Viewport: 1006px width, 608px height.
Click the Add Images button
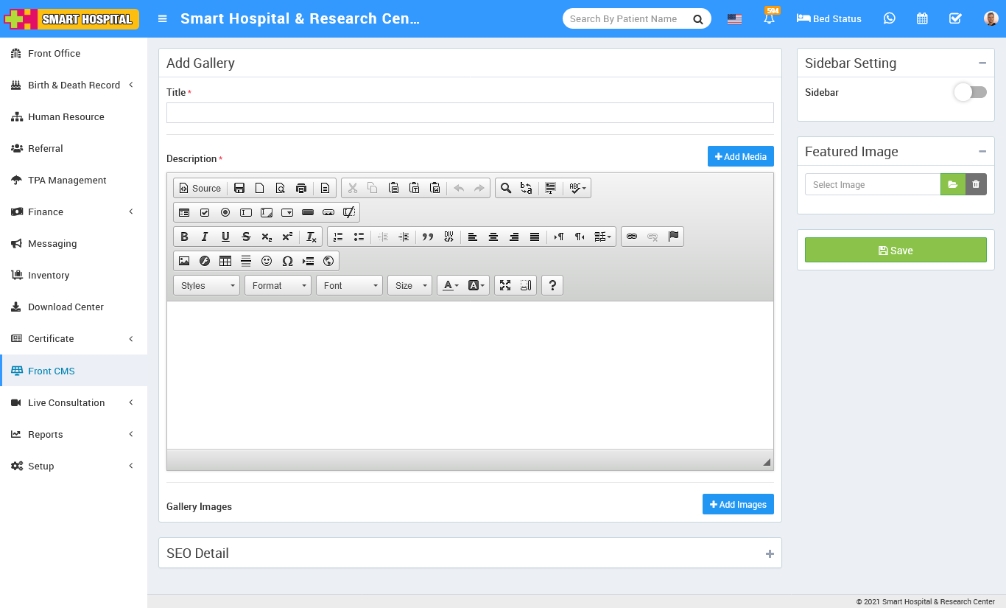pyautogui.click(x=738, y=504)
